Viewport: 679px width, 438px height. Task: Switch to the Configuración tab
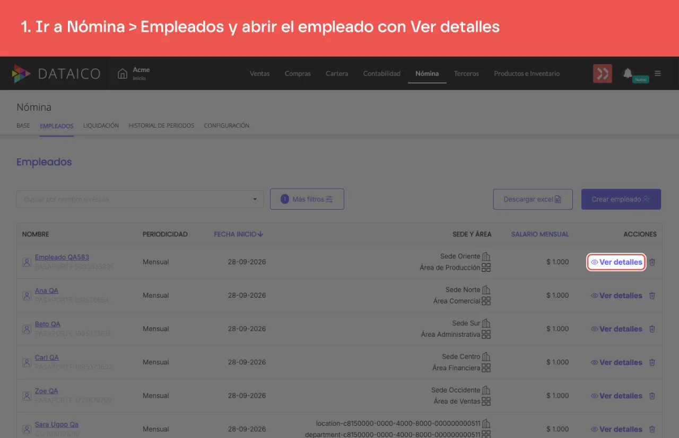click(227, 126)
